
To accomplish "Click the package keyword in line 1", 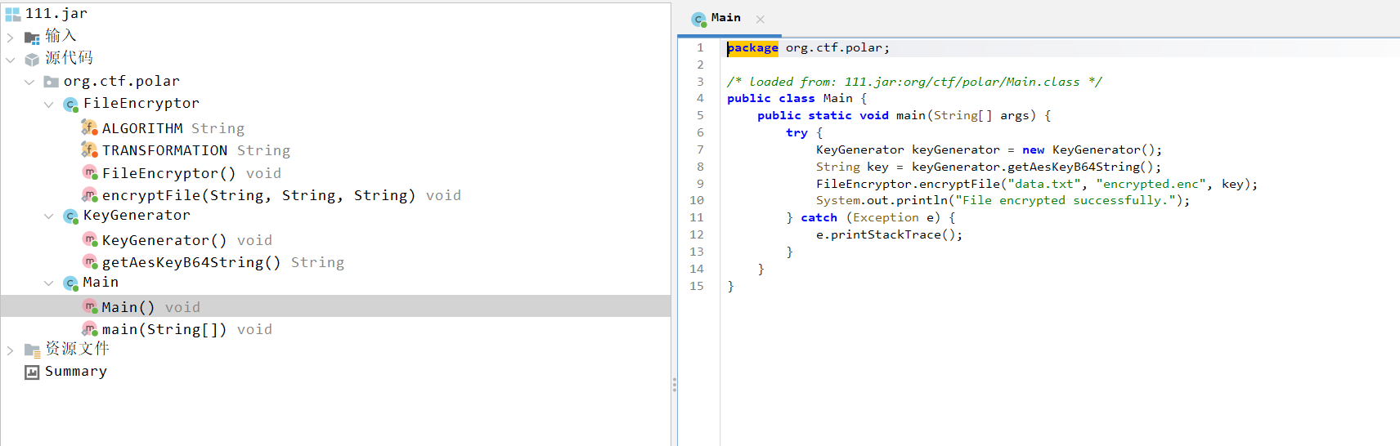I will tap(752, 48).
